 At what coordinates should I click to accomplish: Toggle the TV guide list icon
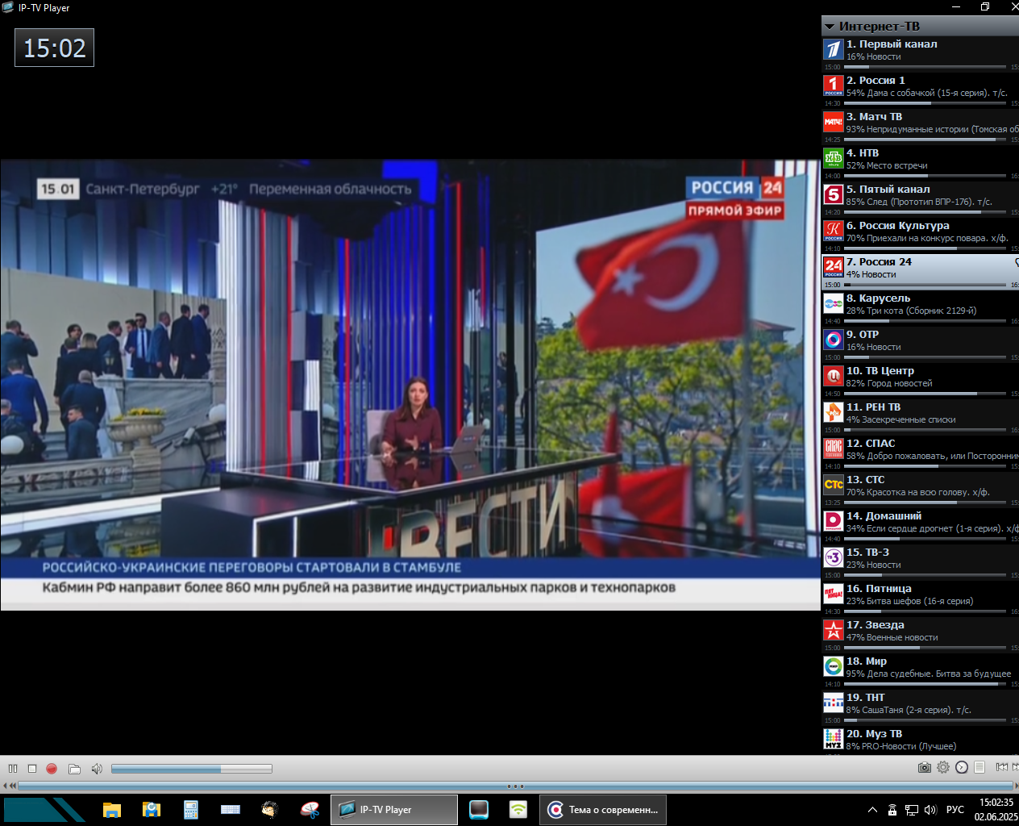pos(979,767)
